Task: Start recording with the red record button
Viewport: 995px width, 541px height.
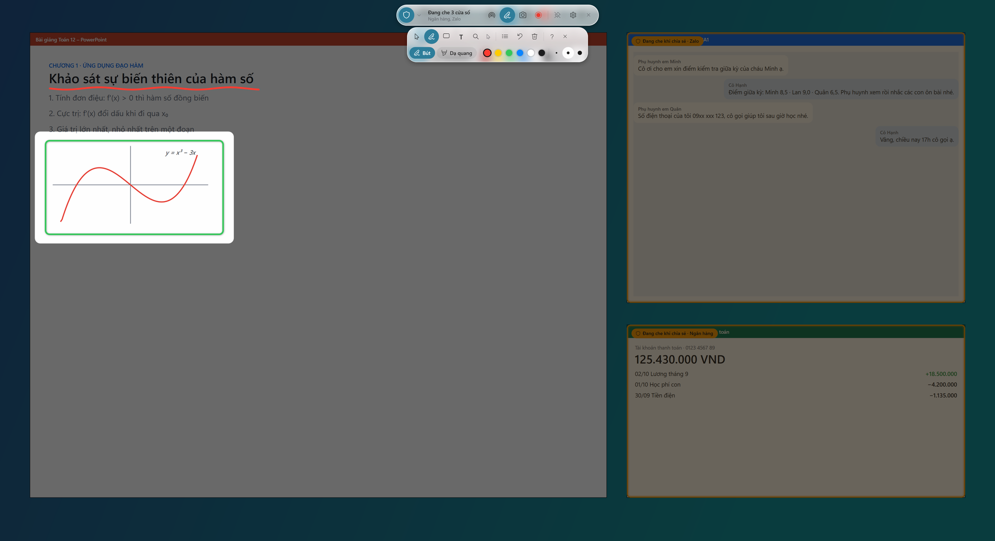Action: point(538,15)
